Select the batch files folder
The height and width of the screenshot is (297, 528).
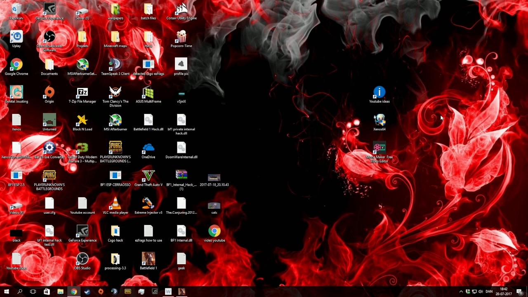pos(148,12)
